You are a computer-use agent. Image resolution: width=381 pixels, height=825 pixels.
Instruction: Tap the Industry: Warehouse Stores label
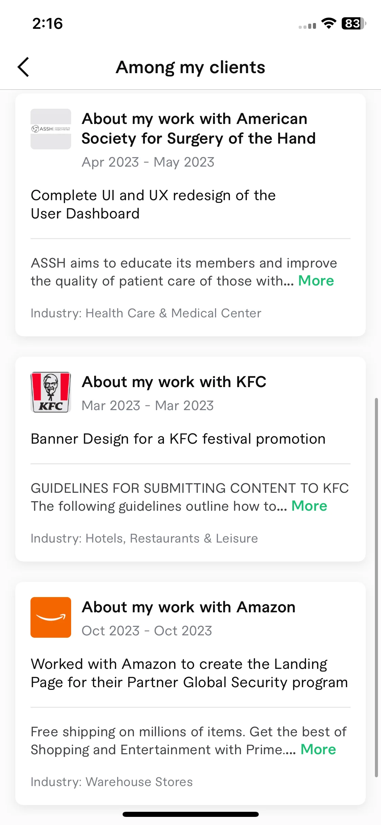pyautogui.click(x=112, y=782)
